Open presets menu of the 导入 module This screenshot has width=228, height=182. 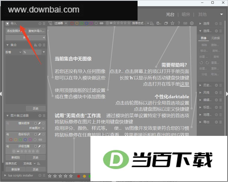(44, 24)
